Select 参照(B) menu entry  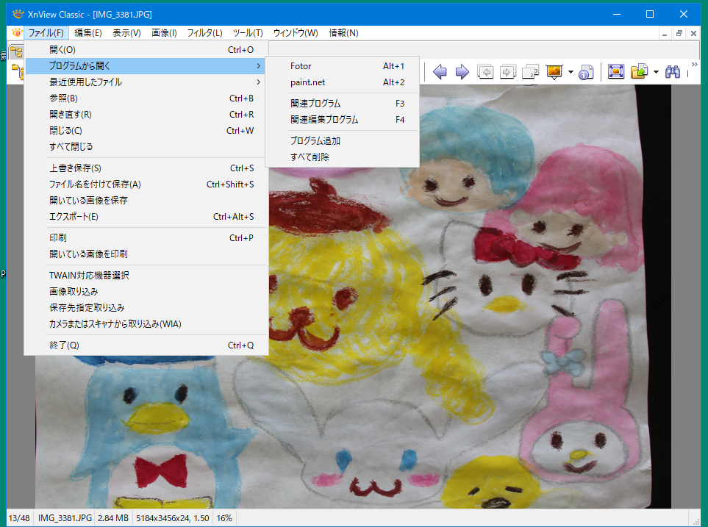(146, 98)
